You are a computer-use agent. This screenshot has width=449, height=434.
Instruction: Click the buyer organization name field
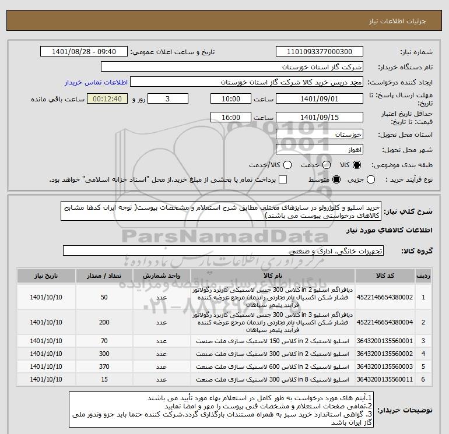[232, 67]
